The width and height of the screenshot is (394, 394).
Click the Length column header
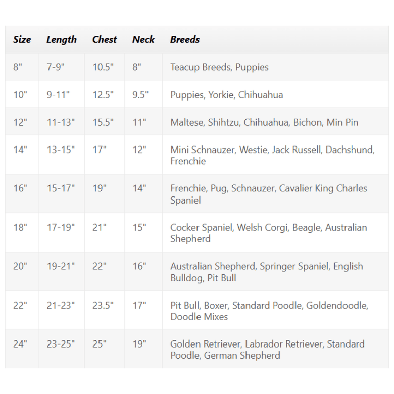click(62, 39)
